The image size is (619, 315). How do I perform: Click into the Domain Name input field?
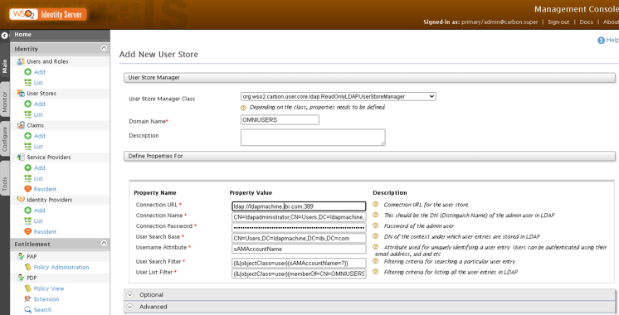point(280,120)
